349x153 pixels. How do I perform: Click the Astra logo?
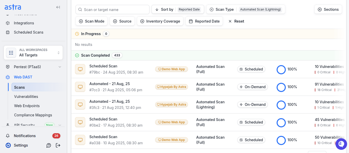click(x=13, y=7)
